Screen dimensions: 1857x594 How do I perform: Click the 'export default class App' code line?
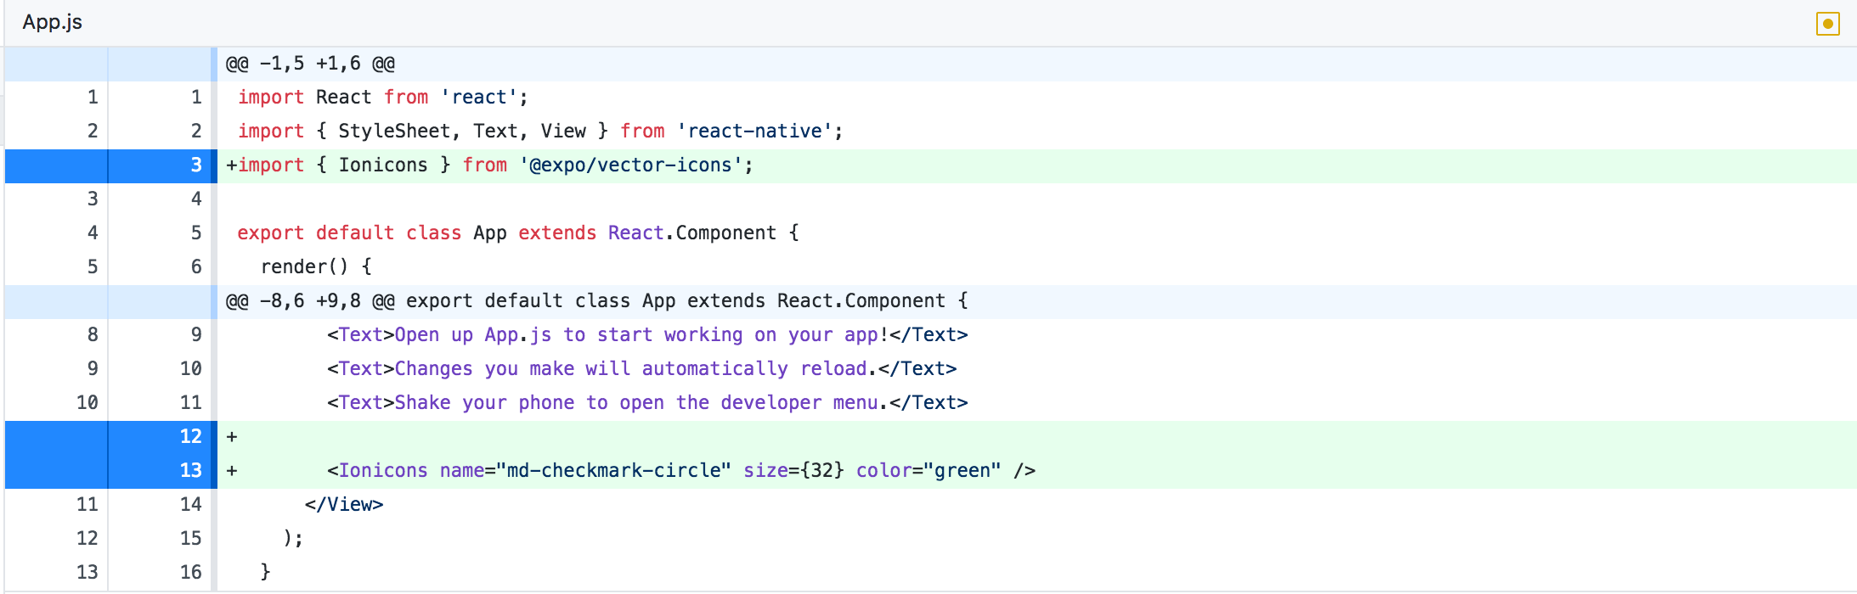point(518,233)
